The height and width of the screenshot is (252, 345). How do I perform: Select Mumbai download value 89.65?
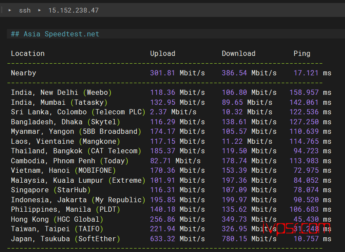(232, 102)
